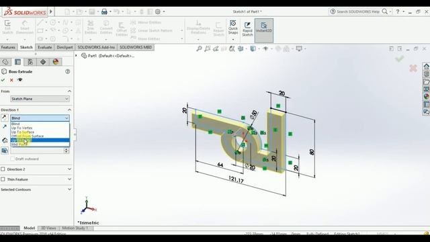Viewport: 430px width, 242px height.
Task: Open the SOLIDWORKS Add-Ins tab
Action: click(x=96, y=47)
